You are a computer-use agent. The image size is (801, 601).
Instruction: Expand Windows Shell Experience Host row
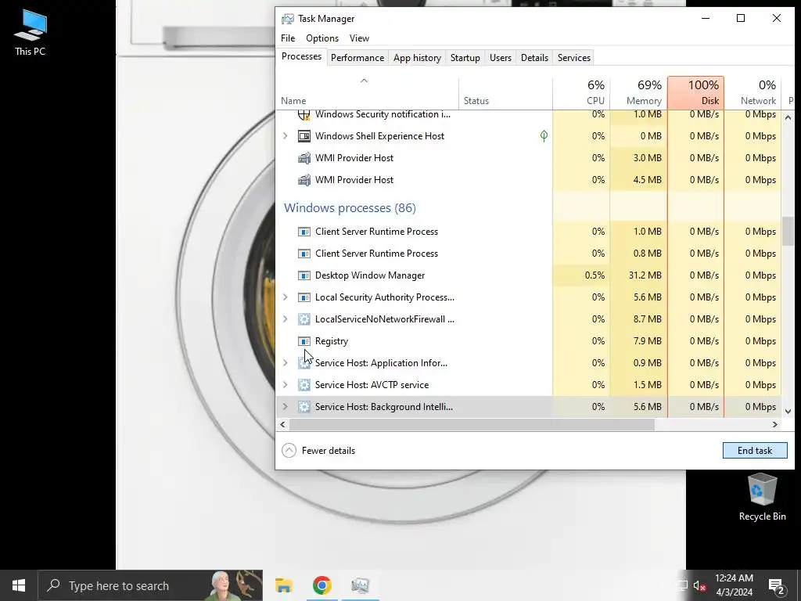(286, 136)
